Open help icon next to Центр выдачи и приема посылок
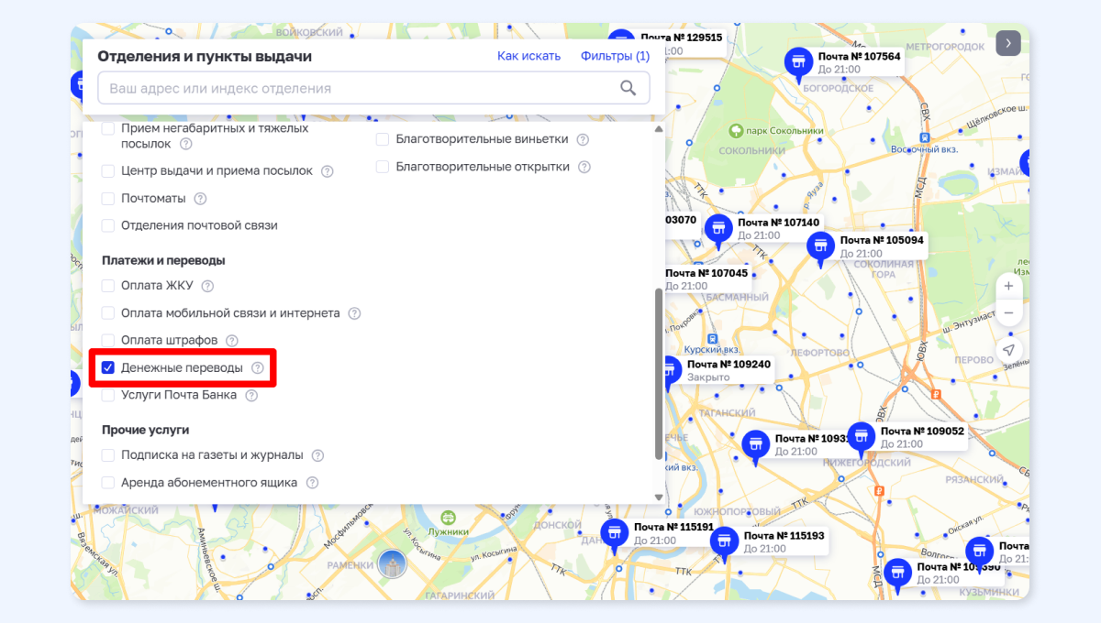 [328, 171]
